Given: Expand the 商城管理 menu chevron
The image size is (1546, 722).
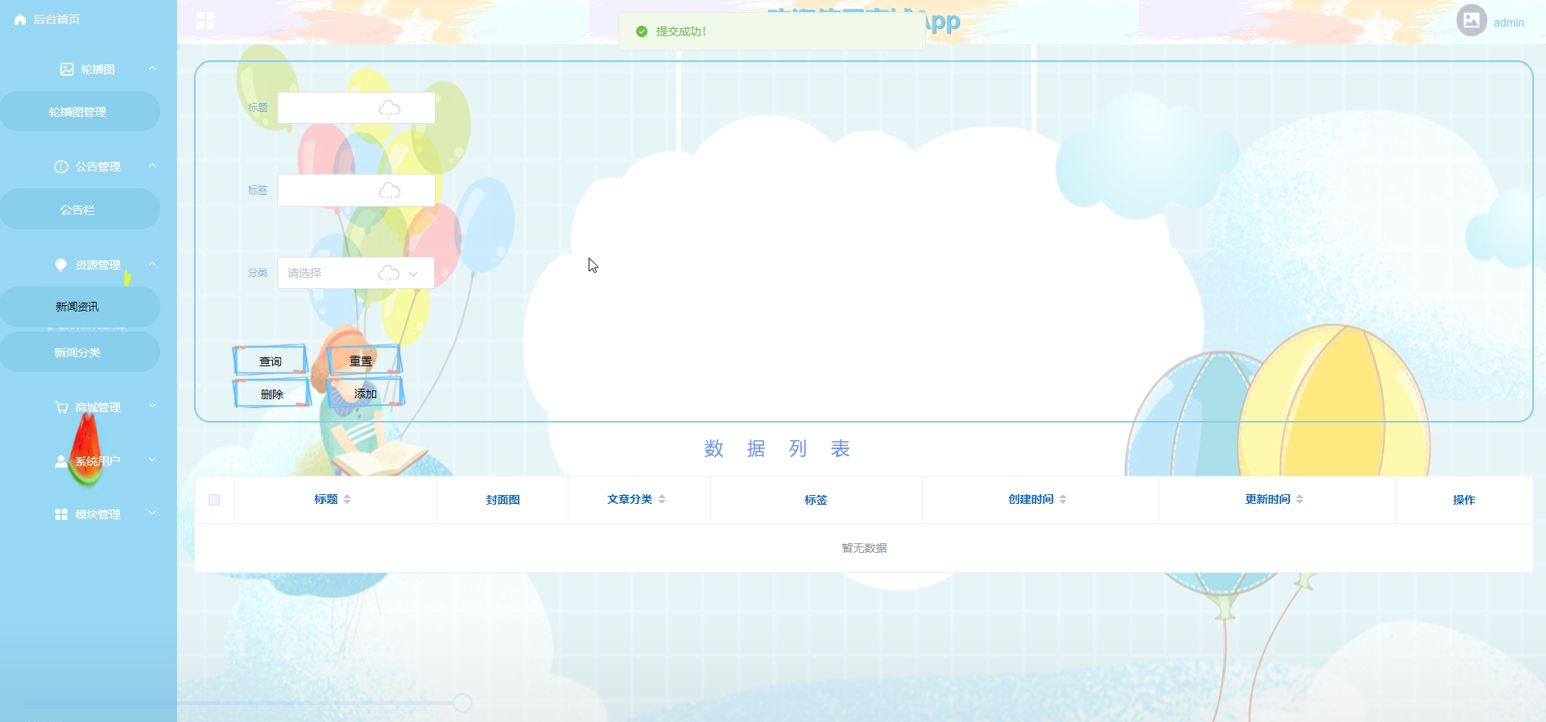Looking at the screenshot, I should point(152,406).
